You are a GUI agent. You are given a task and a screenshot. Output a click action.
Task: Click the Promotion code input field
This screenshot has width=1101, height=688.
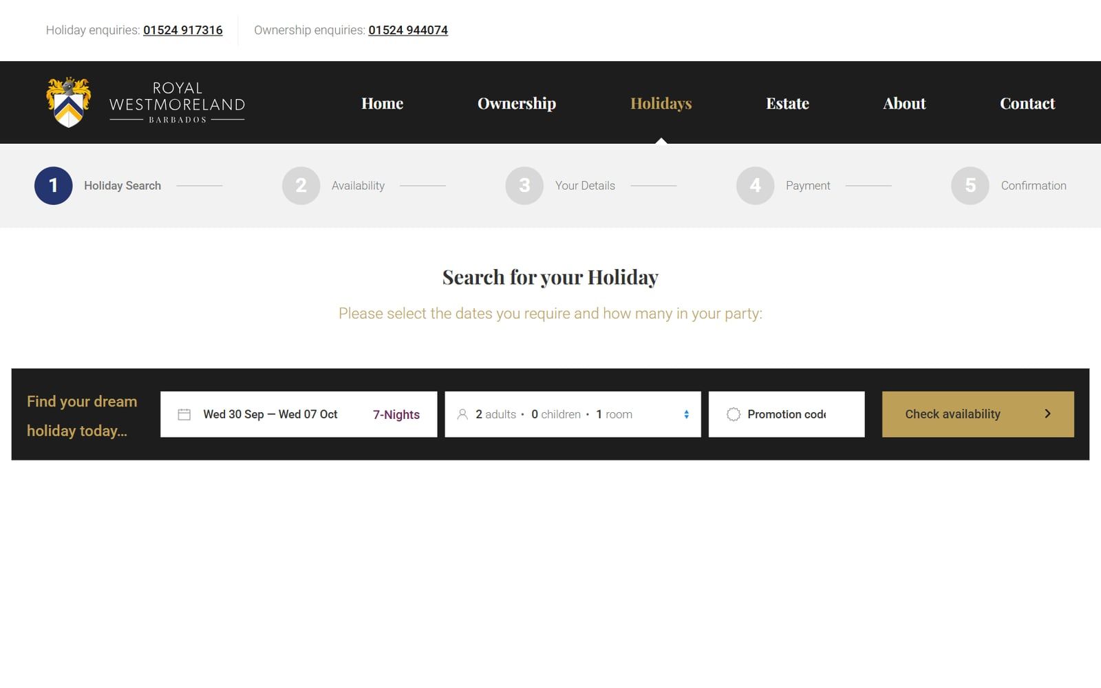787,414
